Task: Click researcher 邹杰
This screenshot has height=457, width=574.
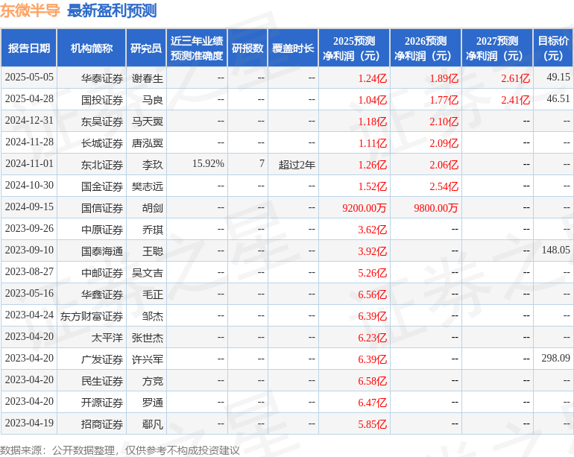Action: click(x=153, y=316)
